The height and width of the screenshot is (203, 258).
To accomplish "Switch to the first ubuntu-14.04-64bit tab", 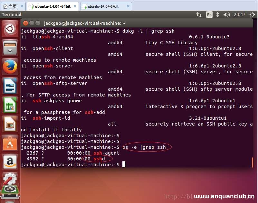I will (52, 5).
